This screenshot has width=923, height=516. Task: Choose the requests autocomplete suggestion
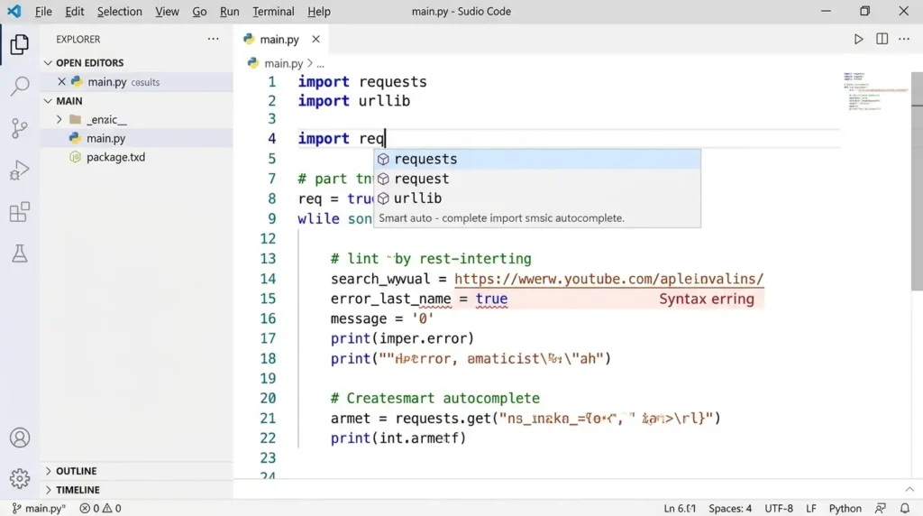537,159
